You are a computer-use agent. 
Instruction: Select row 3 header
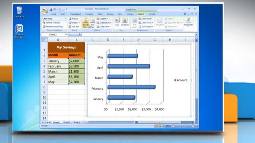(44, 61)
